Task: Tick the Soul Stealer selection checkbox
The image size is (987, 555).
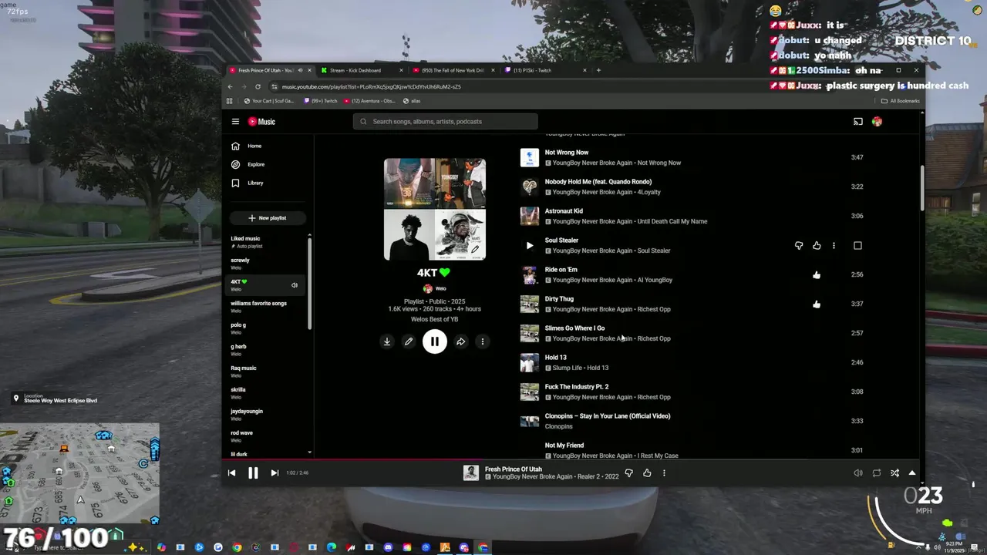Action: pos(857,245)
